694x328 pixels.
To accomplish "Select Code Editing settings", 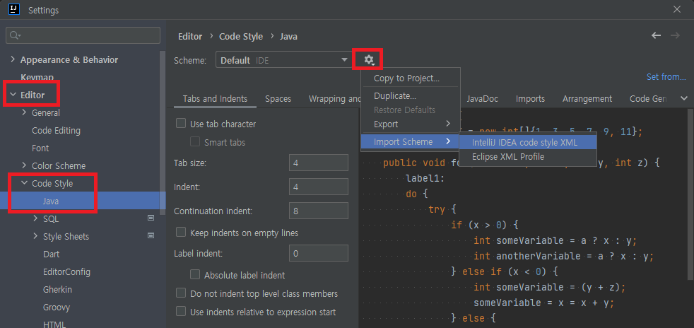I will [x=57, y=131].
